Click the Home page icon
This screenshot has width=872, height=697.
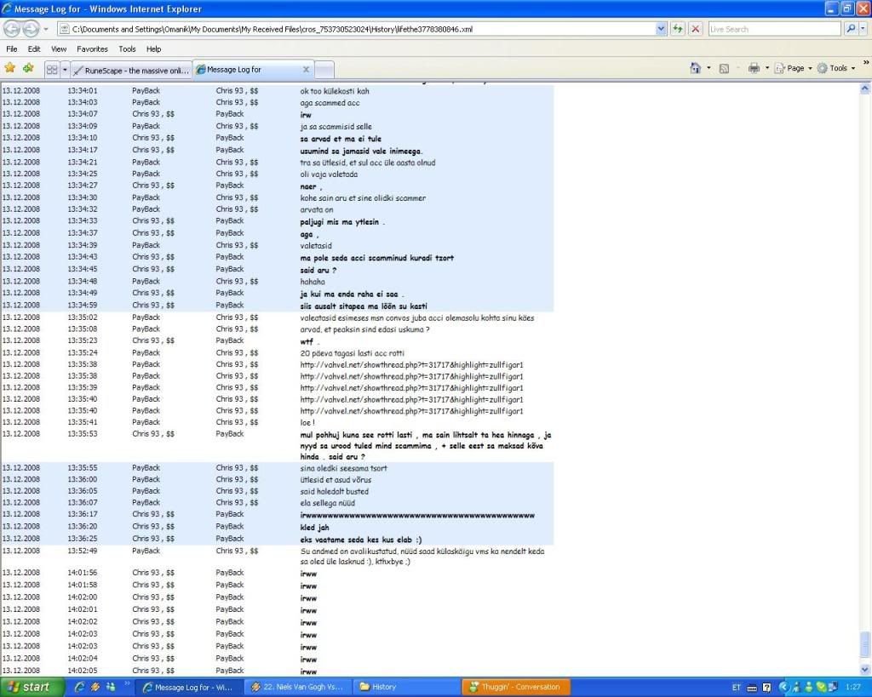point(695,68)
